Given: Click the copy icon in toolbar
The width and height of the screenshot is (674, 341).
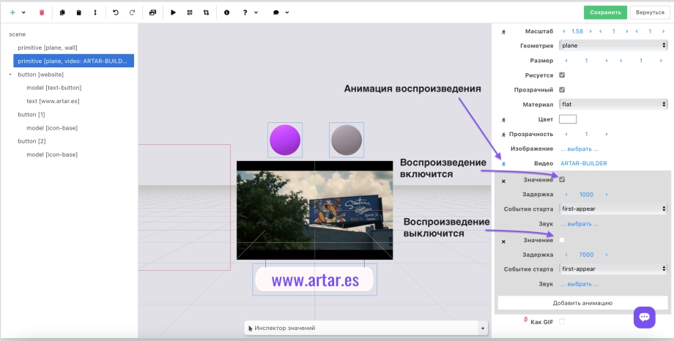Looking at the screenshot, I should click(x=62, y=12).
